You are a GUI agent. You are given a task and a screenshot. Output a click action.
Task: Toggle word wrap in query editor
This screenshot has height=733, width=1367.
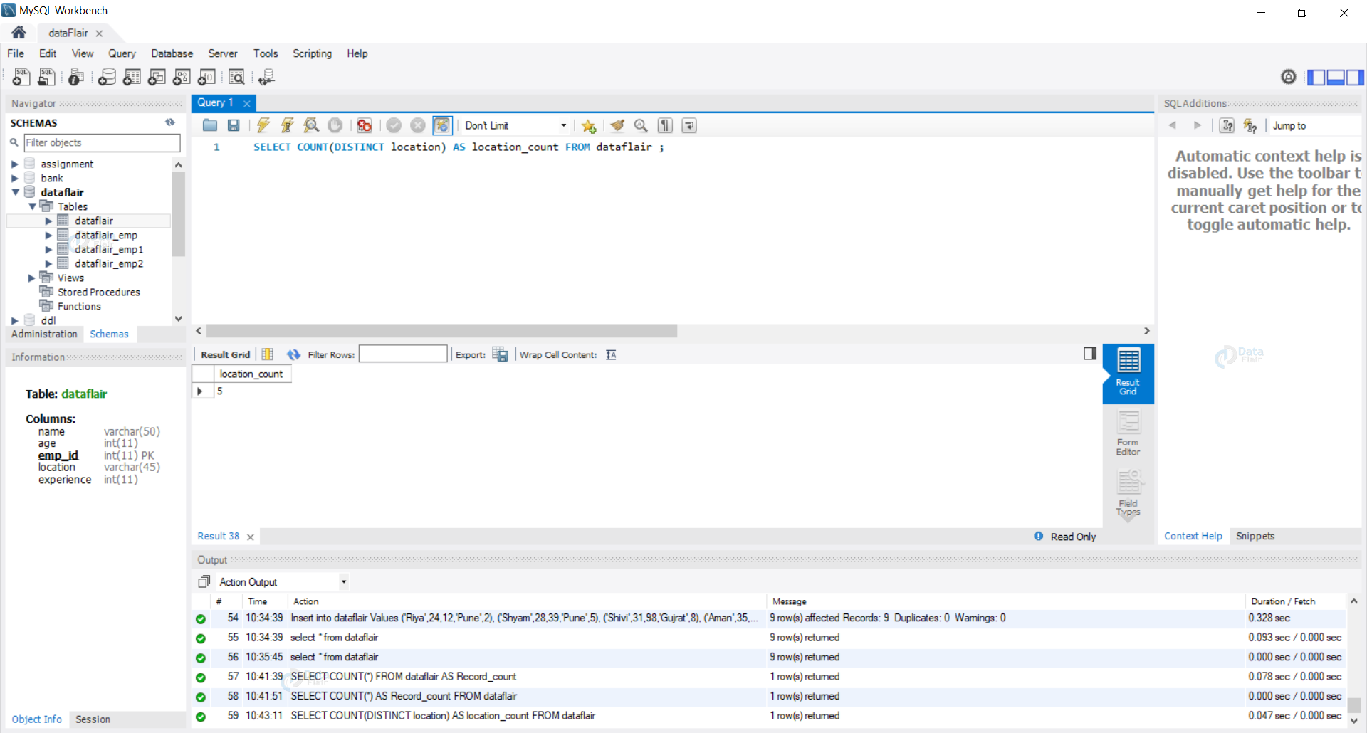pyautogui.click(x=689, y=125)
